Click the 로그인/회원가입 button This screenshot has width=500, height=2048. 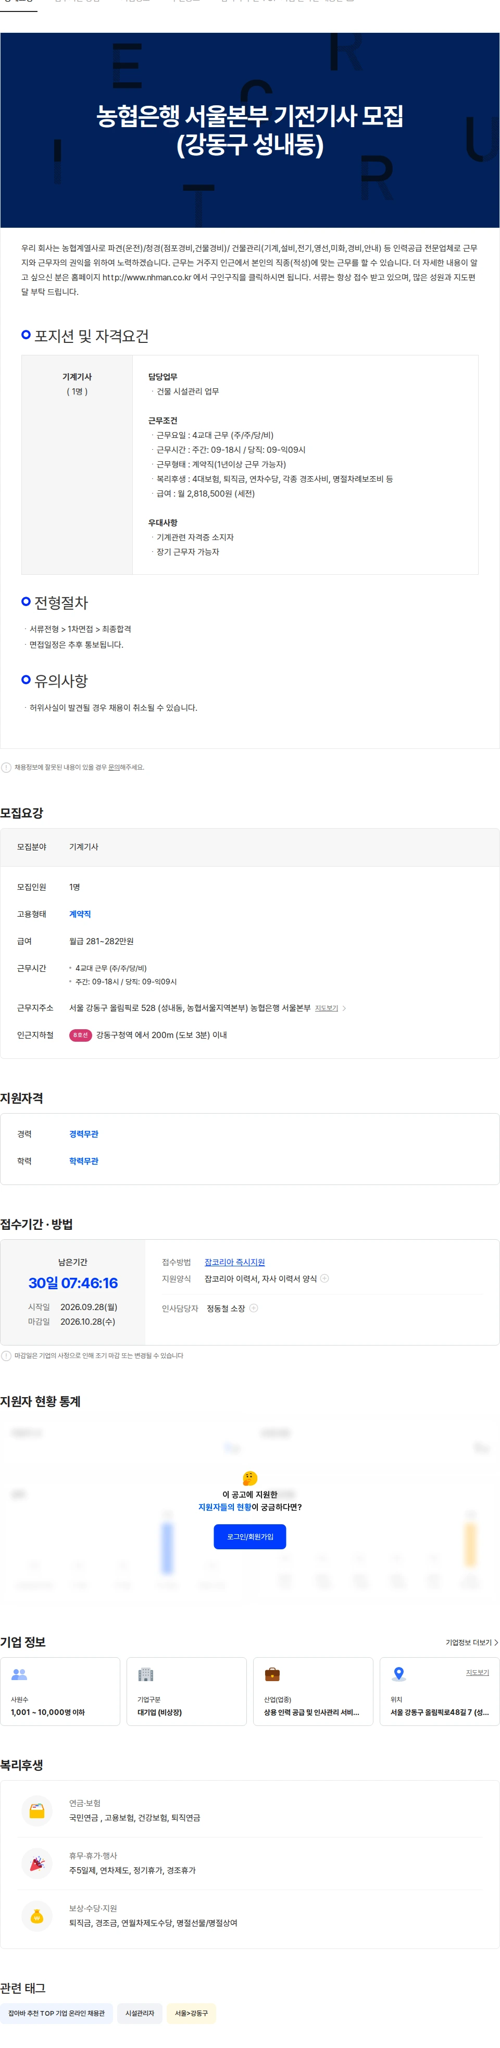(x=249, y=1537)
